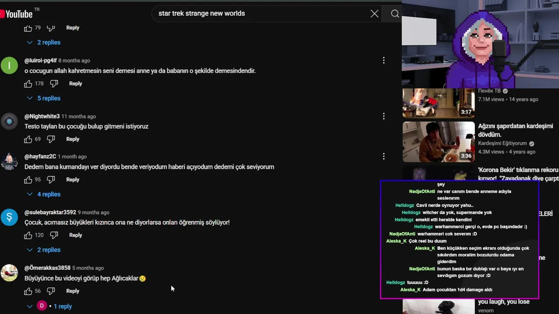Dislike @sulebayraktar3592's comment
Viewport: 559px width, 314px height.
coord(54,235)
